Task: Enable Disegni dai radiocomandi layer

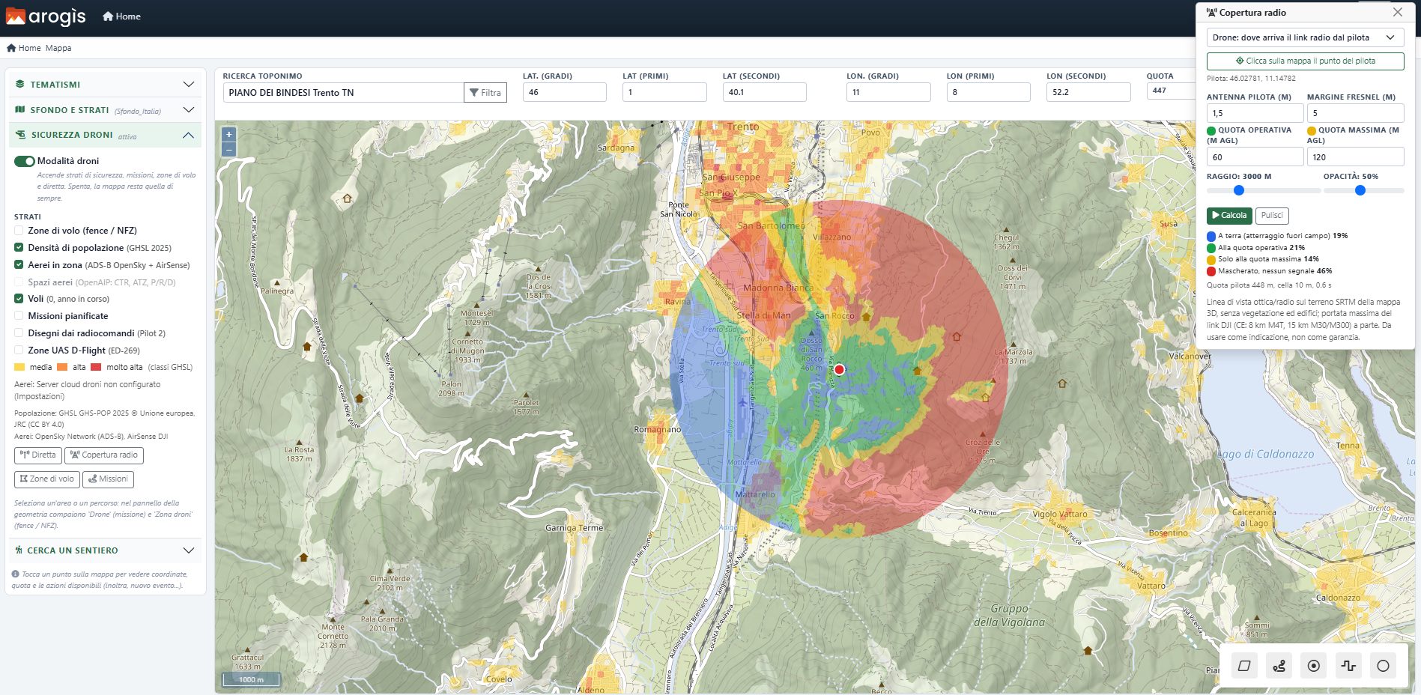Action: click(19, 333)
